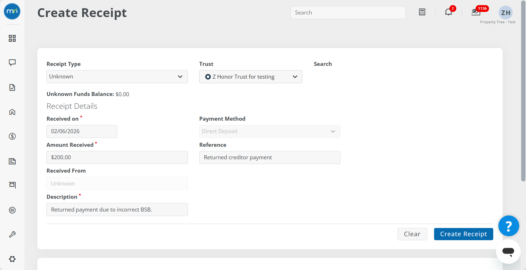Open the properties house sidebar icon

(12, 112)
